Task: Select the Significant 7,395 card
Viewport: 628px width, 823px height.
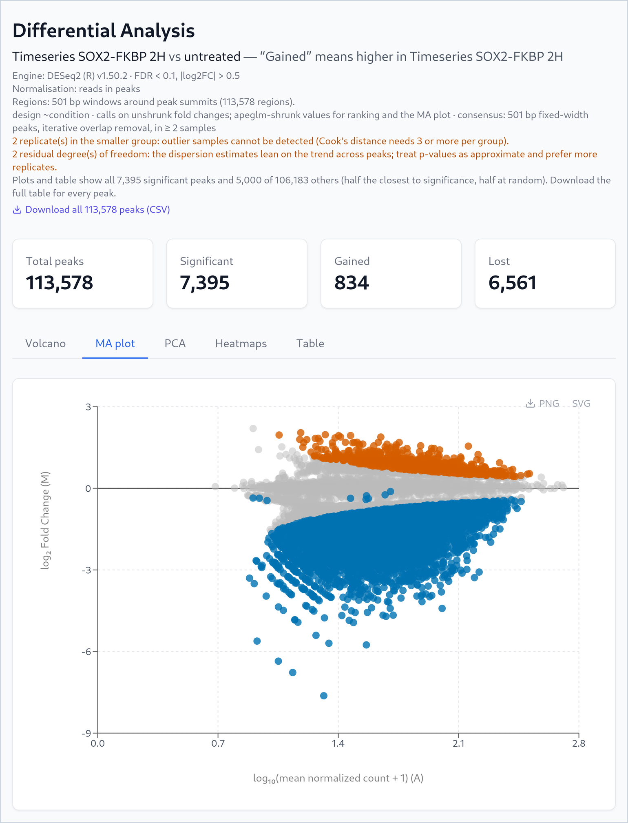Action: click(237, 273)
